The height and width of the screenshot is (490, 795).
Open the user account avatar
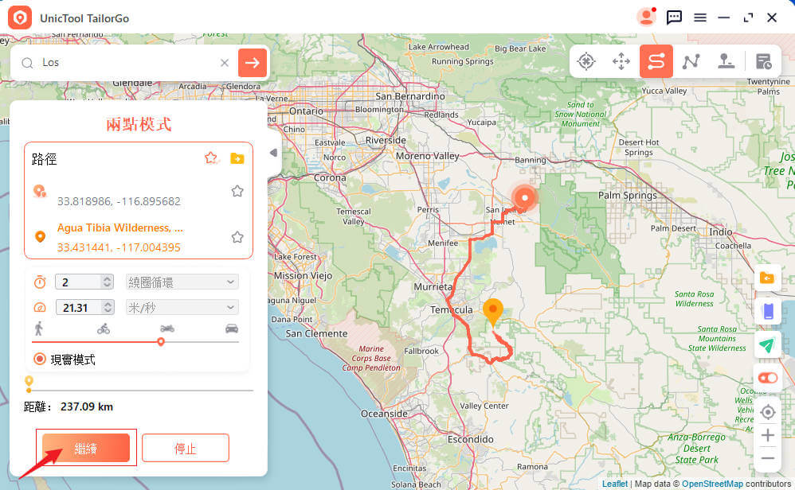pyautogui.click(x=647, y=17)
